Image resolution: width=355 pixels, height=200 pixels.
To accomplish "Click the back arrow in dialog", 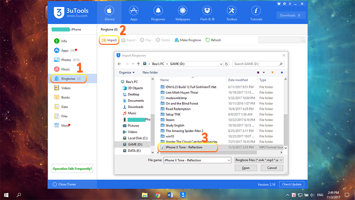I will coord(119,64).
